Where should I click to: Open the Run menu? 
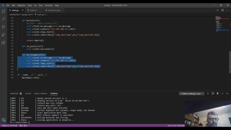click(x=40, y=5)
